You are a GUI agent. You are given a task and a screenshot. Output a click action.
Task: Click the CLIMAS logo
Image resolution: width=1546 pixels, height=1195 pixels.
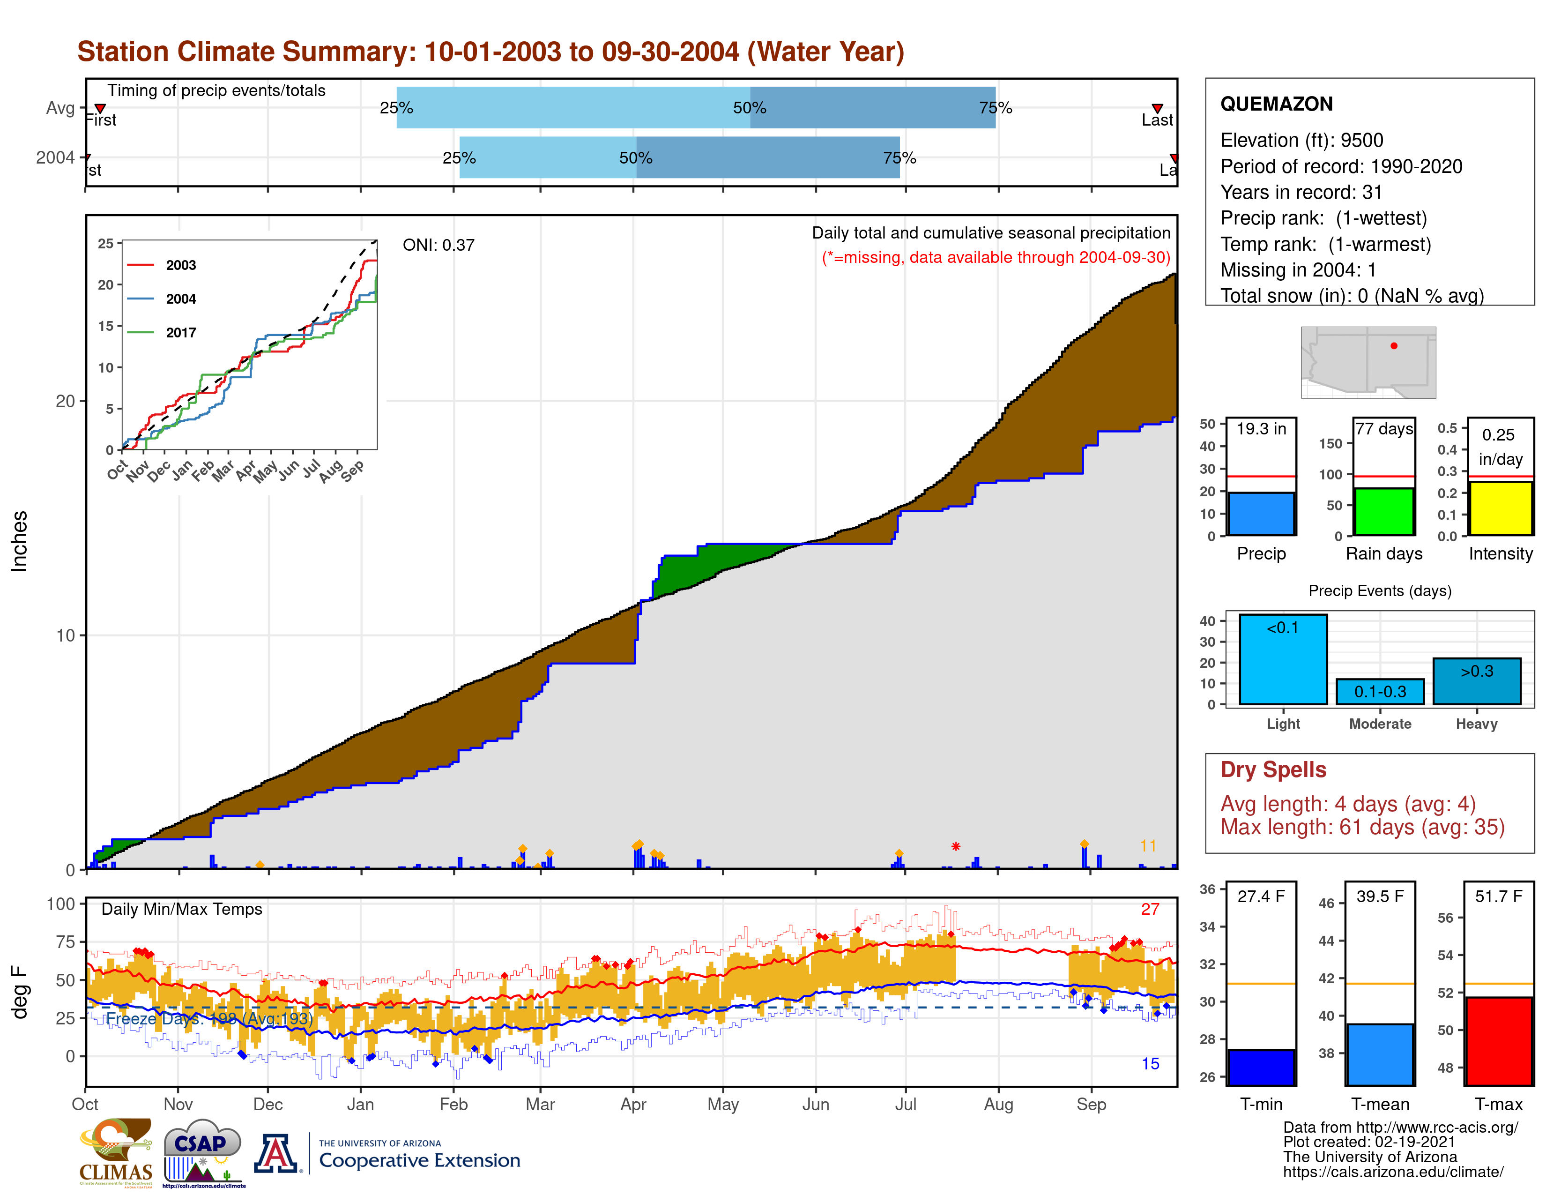tap(116, 1152)
